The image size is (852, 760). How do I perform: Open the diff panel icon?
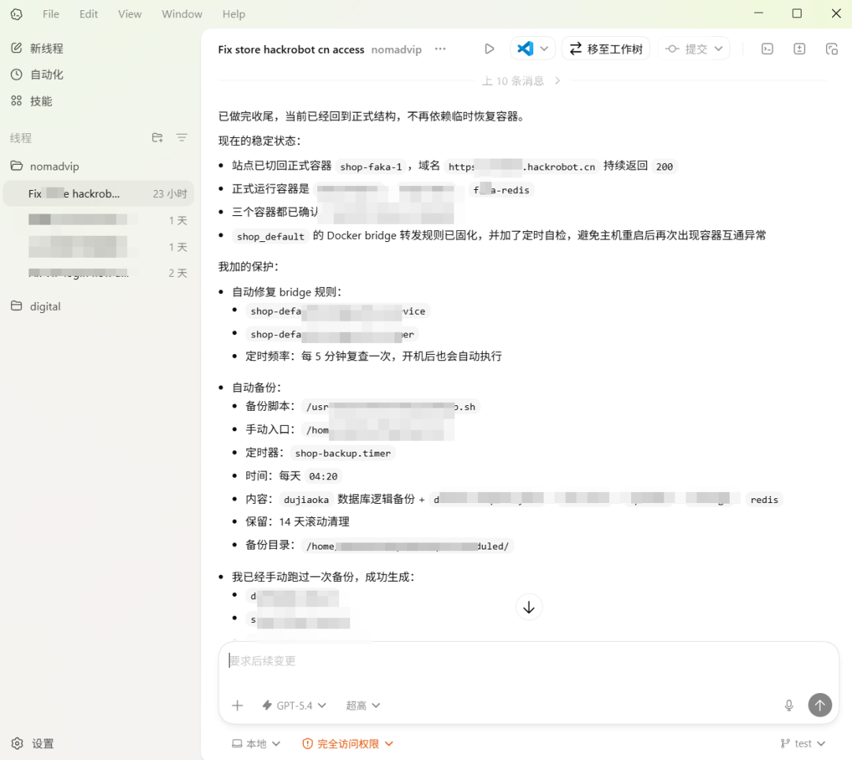[799, 49]
